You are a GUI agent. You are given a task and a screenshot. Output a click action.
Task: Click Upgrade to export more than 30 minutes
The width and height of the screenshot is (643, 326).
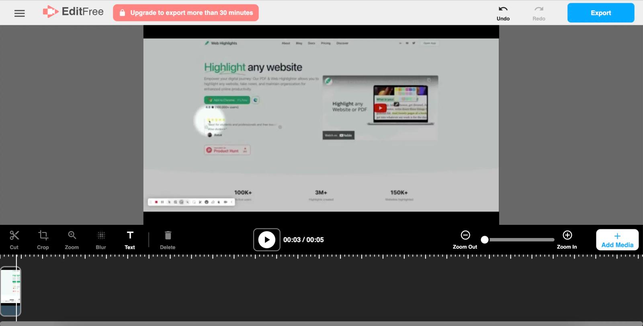186,13
